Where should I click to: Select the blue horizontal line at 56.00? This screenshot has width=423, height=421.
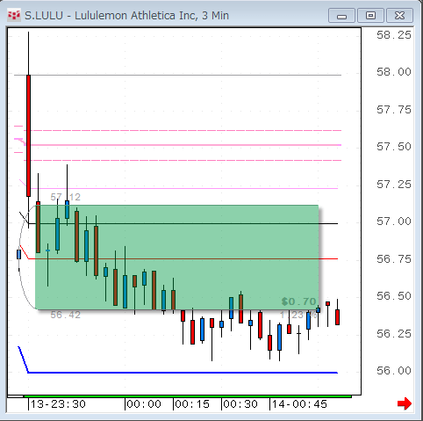[x=183, y=373]
